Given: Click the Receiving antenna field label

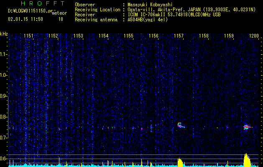Looking at the screenshot, I should tap(96, 20).
